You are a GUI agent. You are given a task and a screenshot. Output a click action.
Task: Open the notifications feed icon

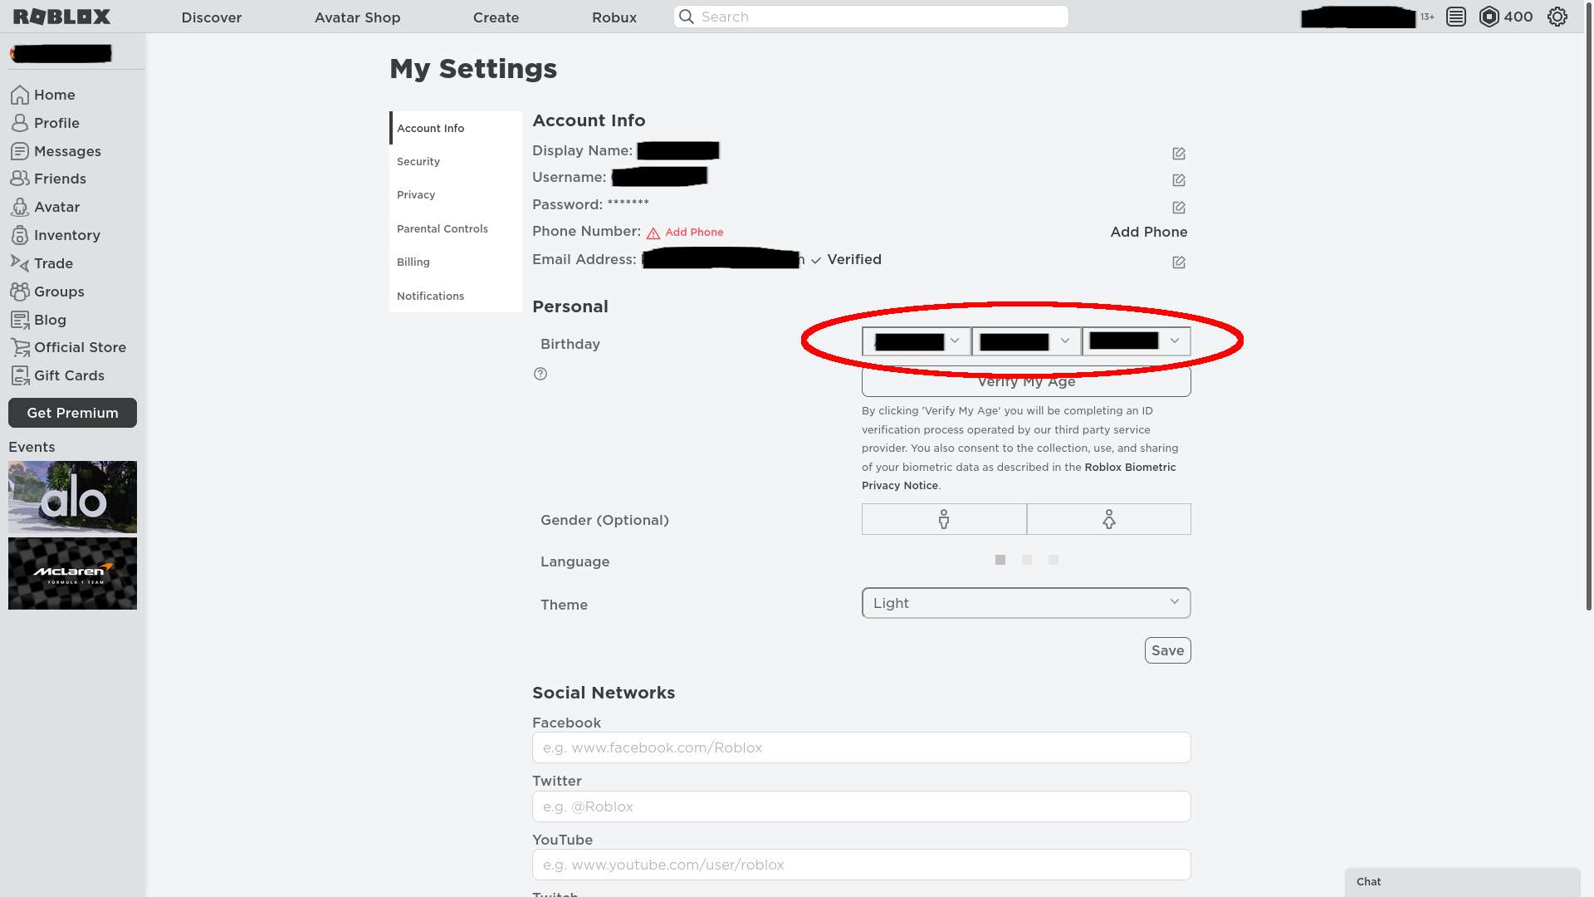1455,17
